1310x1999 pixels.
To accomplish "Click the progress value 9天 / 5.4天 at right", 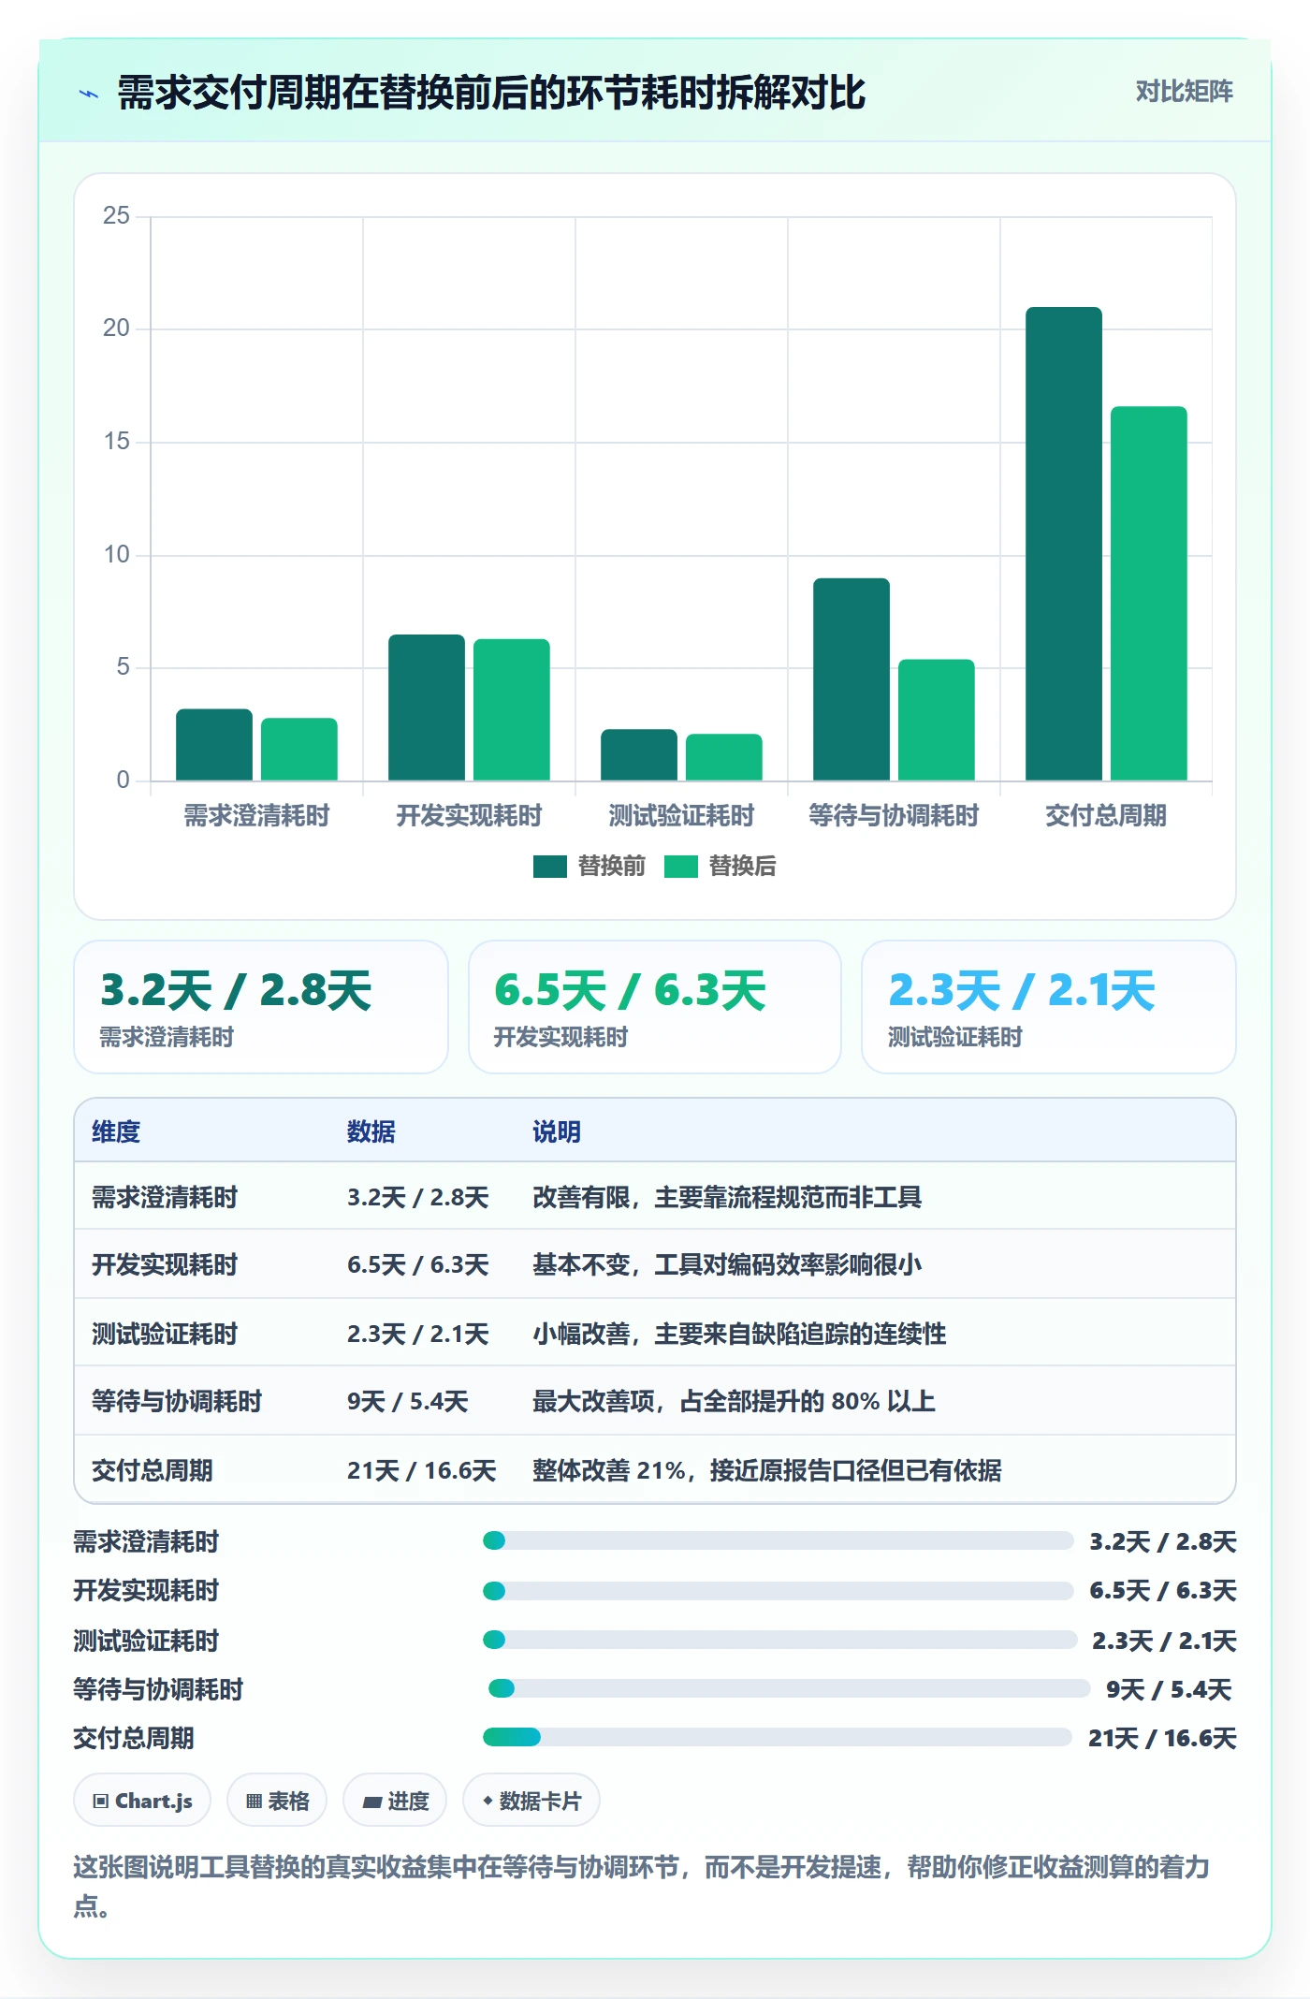I will tap(1169, 1689).
